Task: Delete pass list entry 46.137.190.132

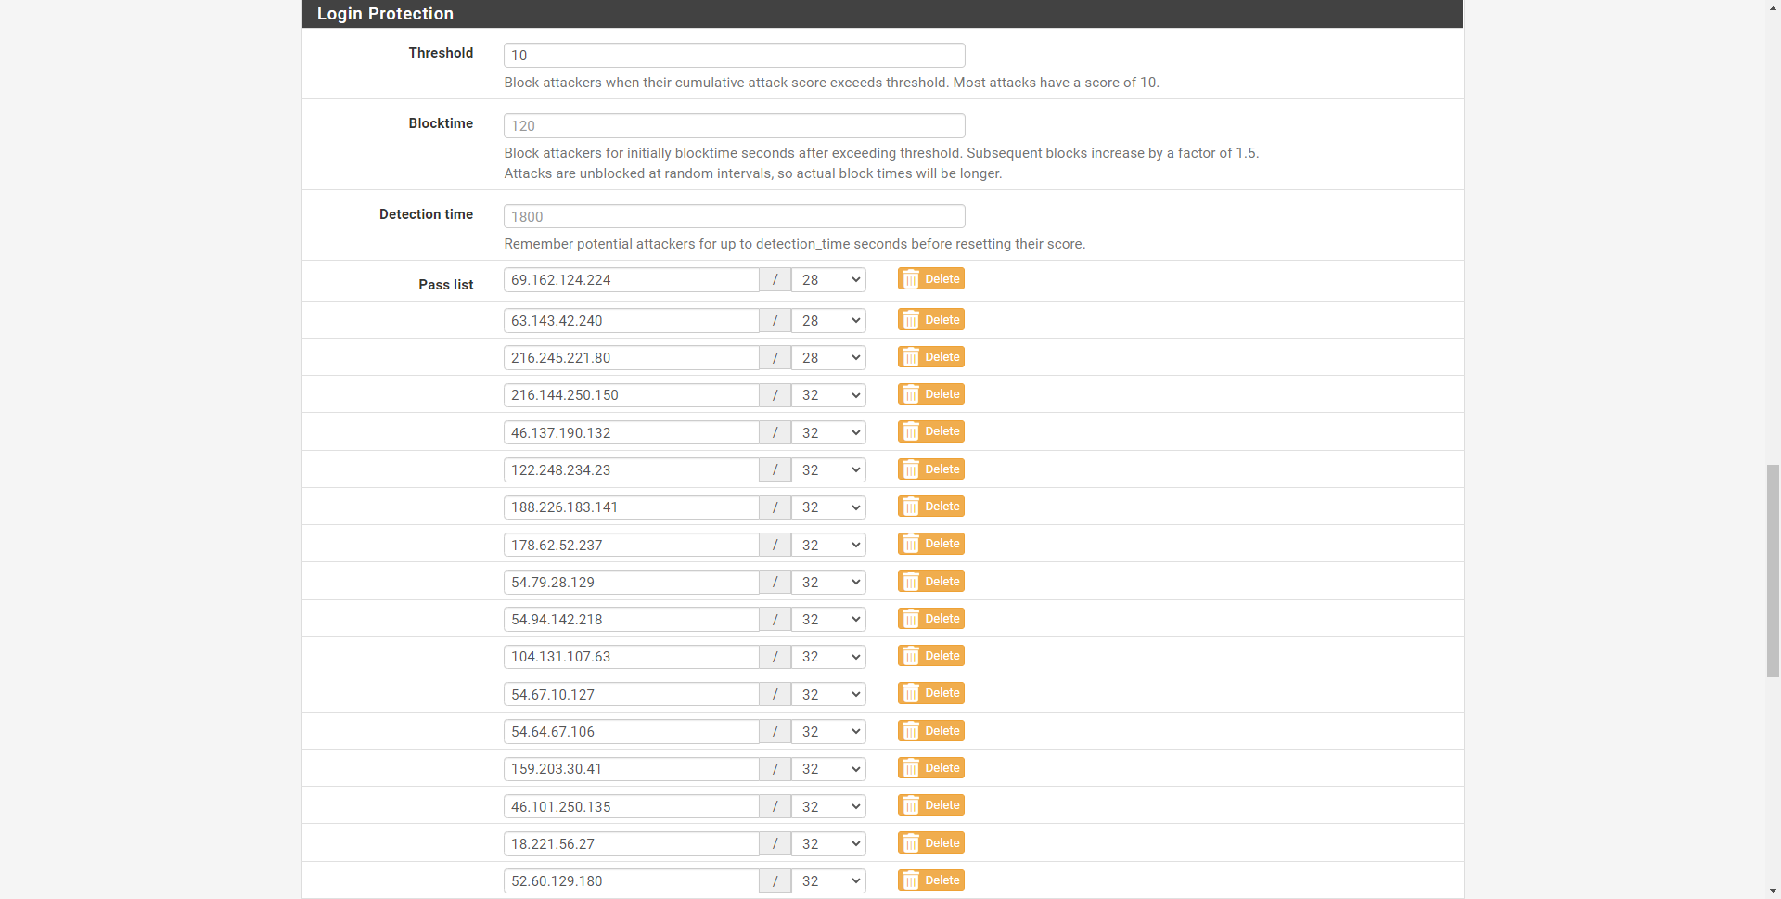Action: (x=930, y=431)
